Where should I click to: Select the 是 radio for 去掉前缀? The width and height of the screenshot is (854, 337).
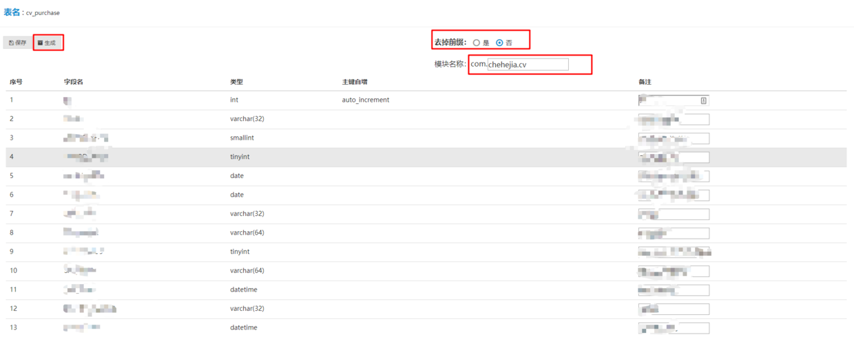(x=477, y=43)
